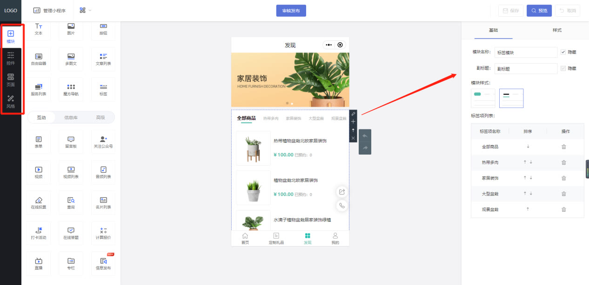Viewport: 589px width, 285px height.
Task: Add a 文本 module
Action: pos(39,29)
